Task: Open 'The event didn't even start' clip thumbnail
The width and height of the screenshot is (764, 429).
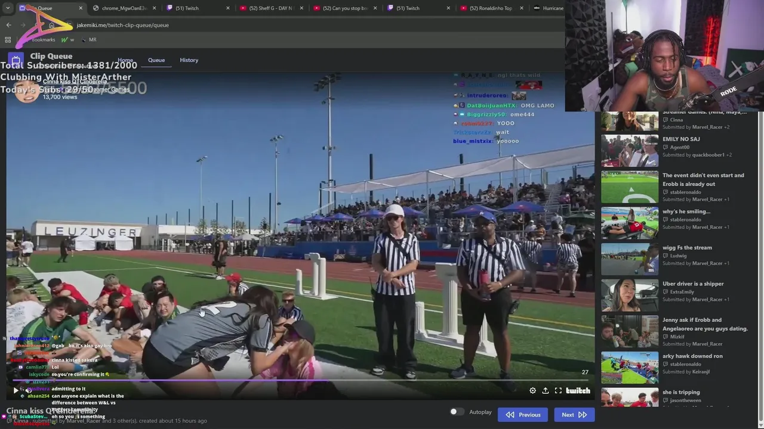Action: (x=630, y=186)
